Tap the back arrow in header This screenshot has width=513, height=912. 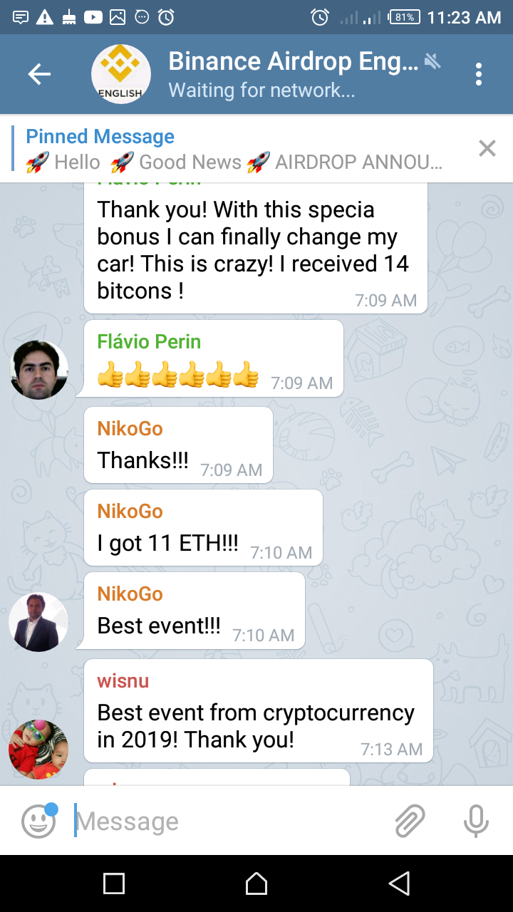[39, 74]
